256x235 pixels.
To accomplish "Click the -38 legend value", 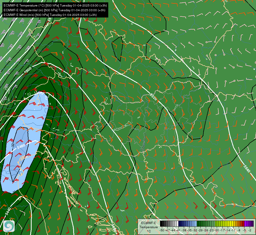I will (184, 230).
